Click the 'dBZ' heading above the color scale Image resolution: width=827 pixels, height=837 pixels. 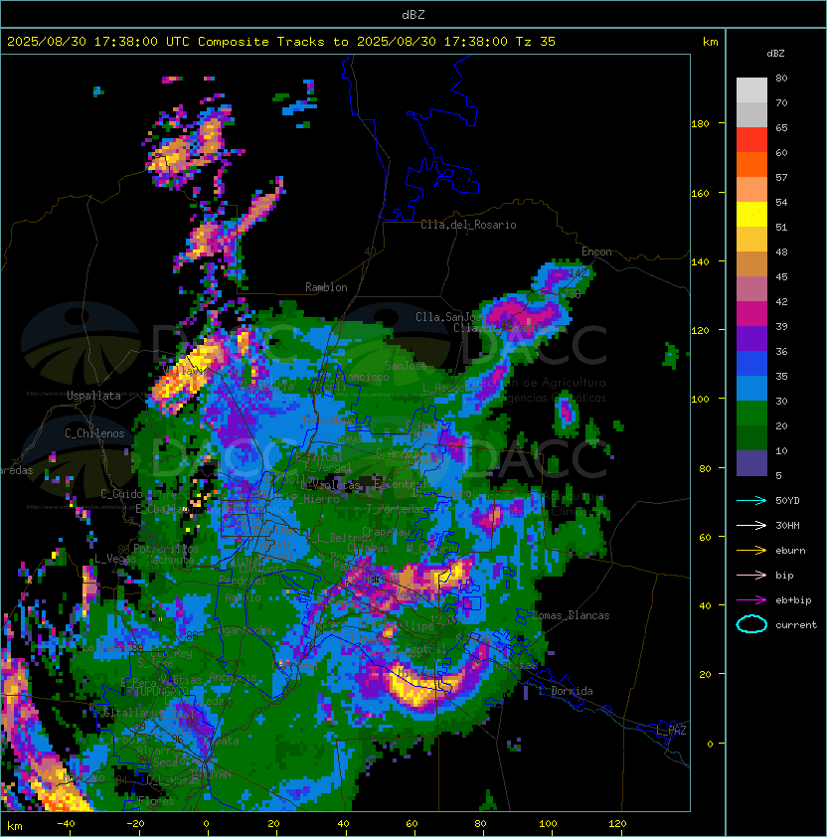[775, 54]
